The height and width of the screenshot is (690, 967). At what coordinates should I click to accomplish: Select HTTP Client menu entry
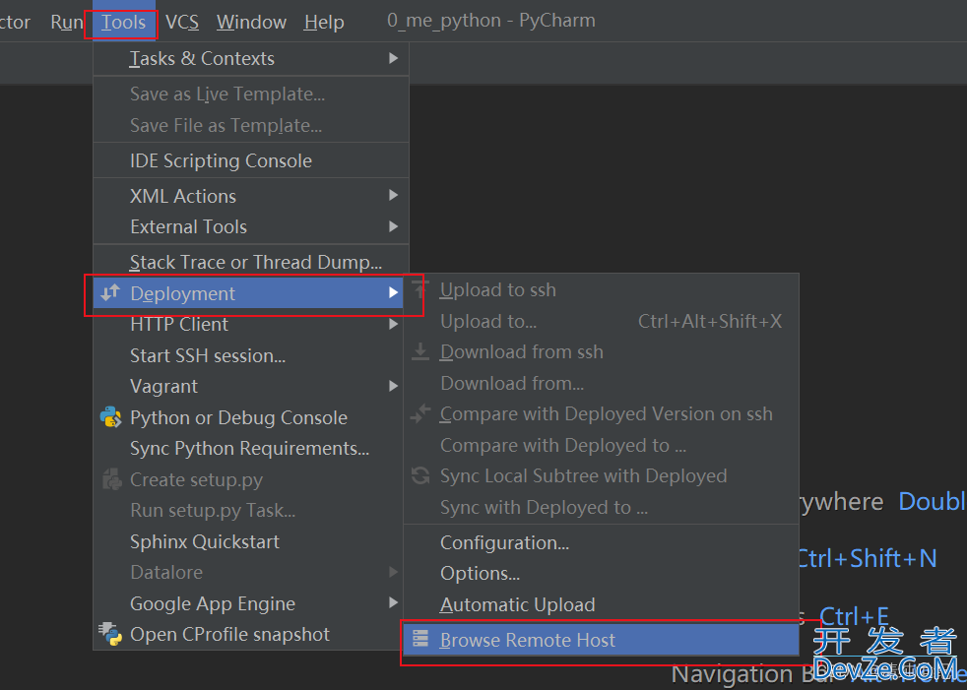248,325
